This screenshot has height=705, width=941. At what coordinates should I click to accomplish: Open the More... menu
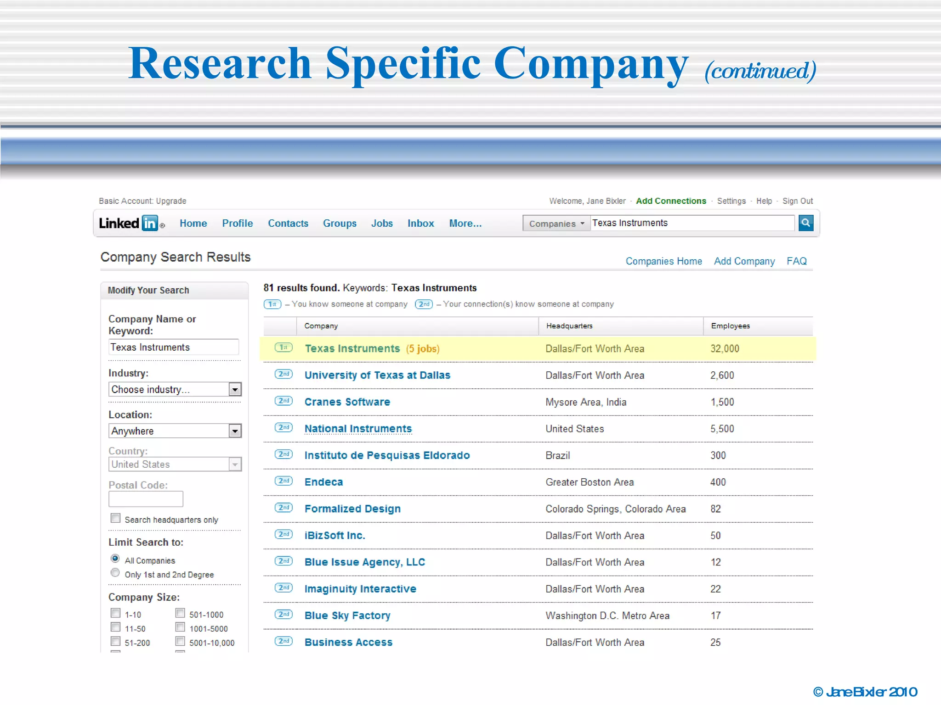coord(465,223)
